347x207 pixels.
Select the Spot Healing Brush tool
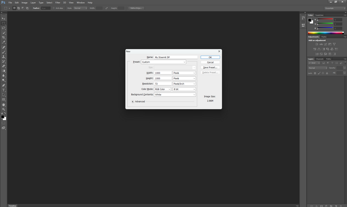[x=4, y=47]
